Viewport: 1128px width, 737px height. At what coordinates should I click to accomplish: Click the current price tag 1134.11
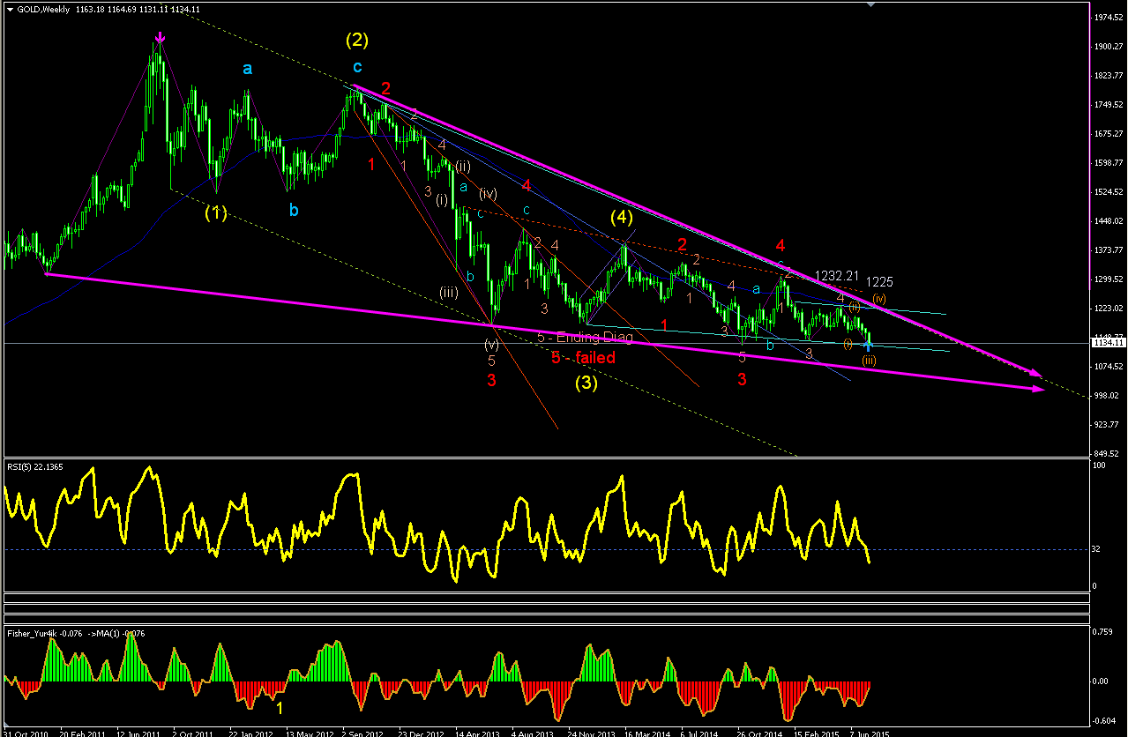click(x=1109, y=343)
